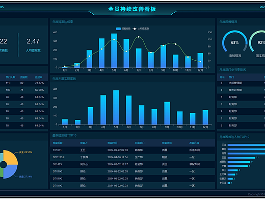Viewport: 265px width, 199px height.
Task: Click the 66.98% rate cell
Action: point(39,90)
